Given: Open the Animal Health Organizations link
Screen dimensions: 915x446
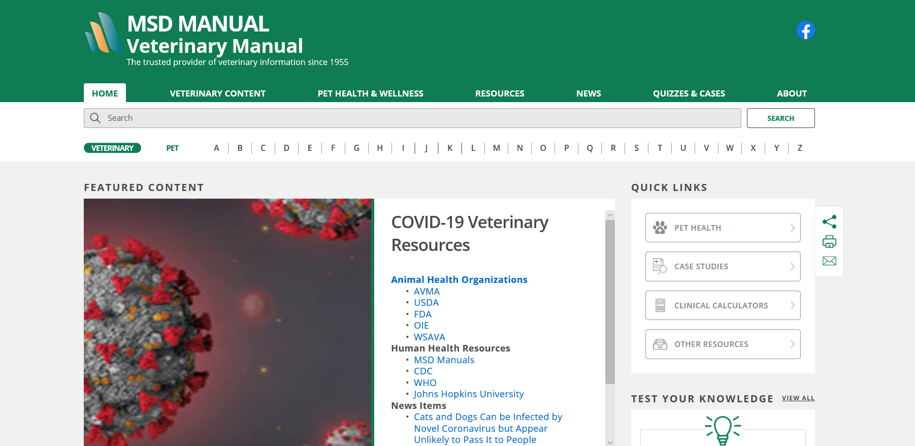Looking at the screenshot, I should pos(459,280).
